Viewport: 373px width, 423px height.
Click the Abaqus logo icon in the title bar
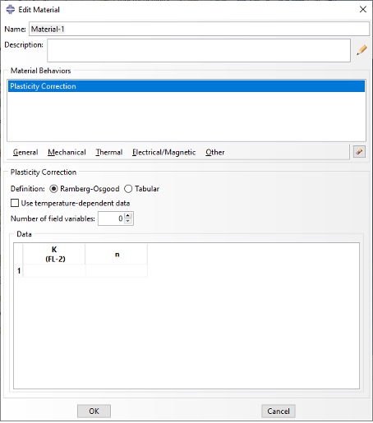pyautogui.click(x=10, y=9)
